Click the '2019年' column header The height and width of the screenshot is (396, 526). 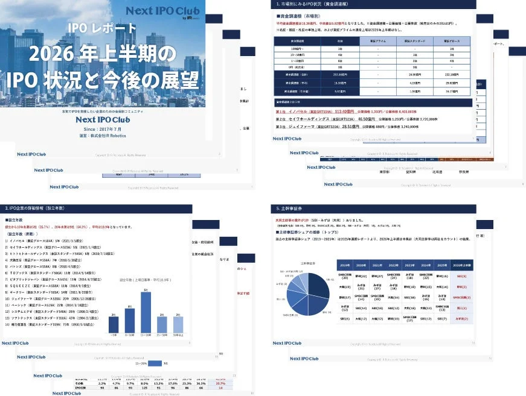345,265
